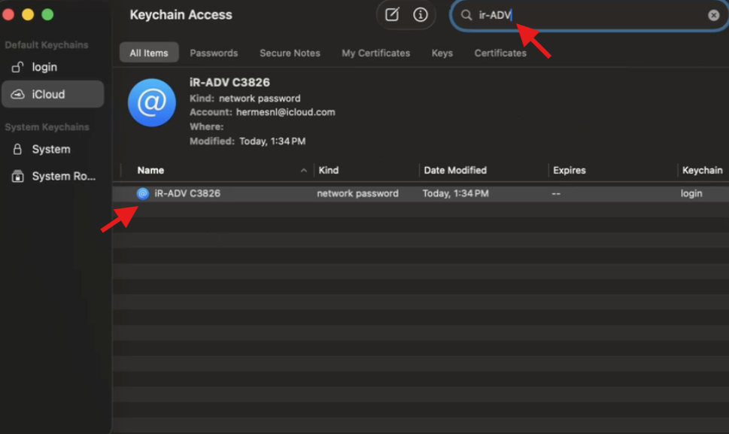This screenshot has height=434, width=729.
Task: Go to the Certificates tab
Action: 500,53
